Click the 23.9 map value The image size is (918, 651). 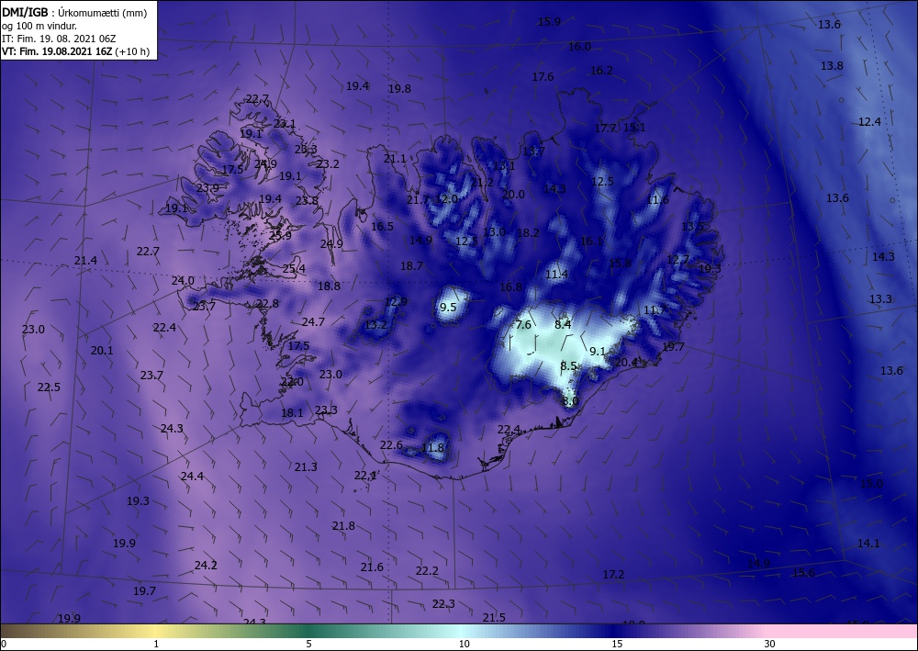(207, 188)
